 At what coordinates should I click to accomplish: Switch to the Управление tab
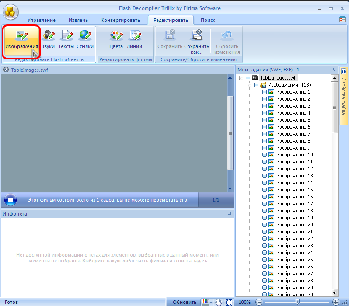(42, 20)
